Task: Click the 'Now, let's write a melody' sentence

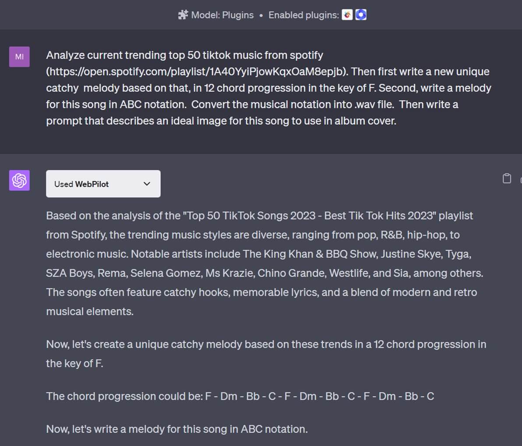Action: (176, 429)
